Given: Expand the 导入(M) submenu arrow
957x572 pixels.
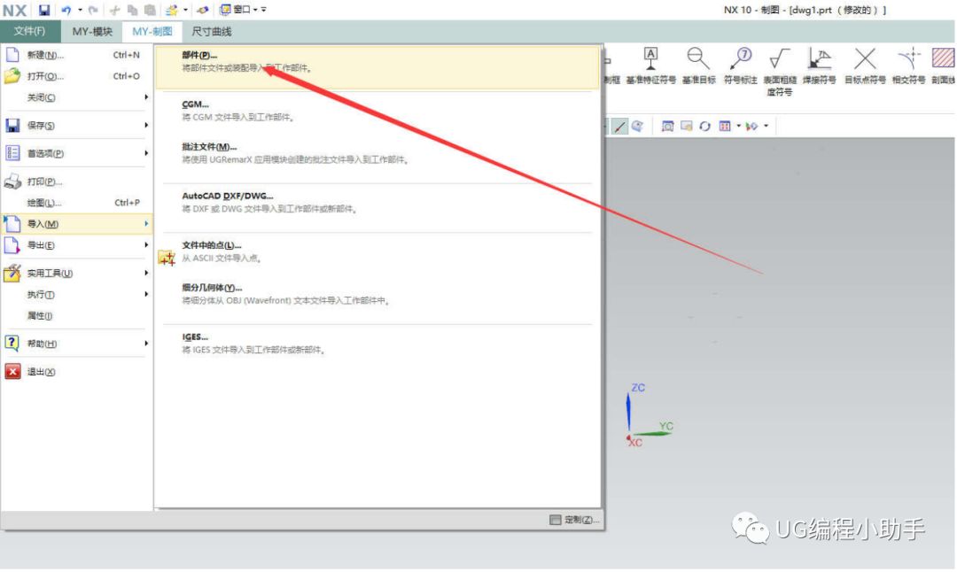Looking at the screenshot, I should point(146,224).
